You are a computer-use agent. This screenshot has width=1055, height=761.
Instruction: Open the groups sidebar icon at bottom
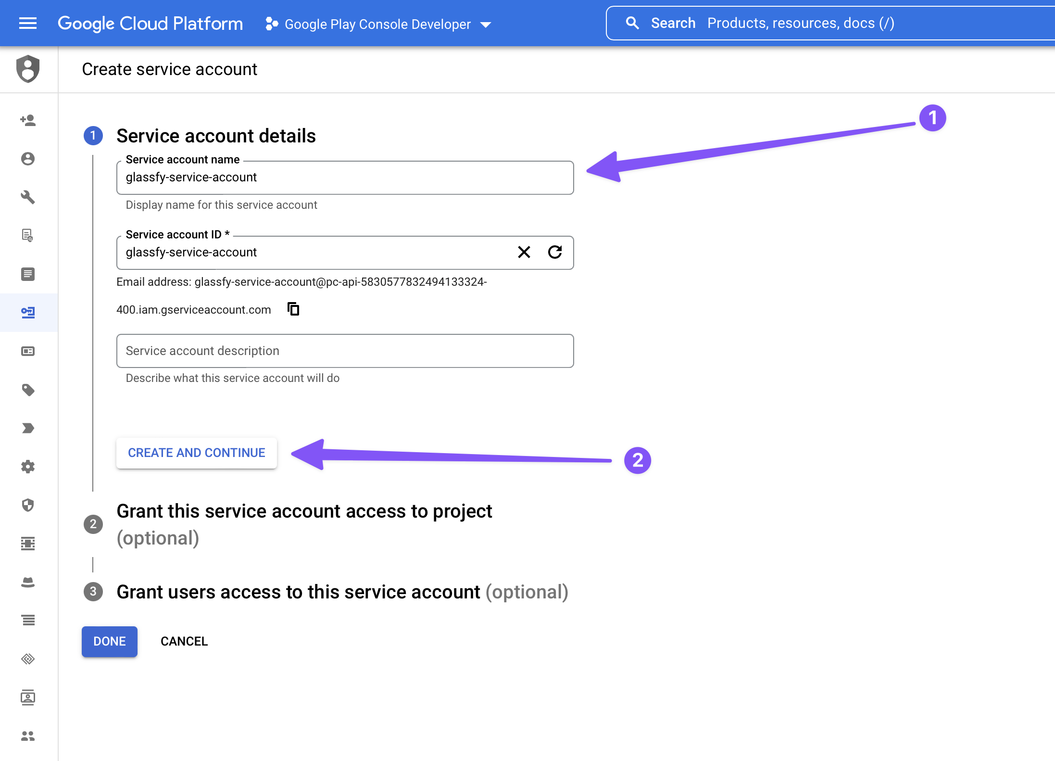coord(28,736)
